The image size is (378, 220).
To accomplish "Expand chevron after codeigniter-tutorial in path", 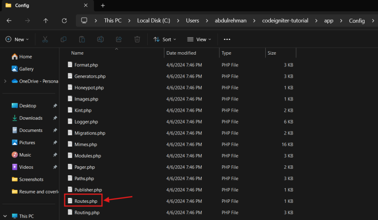I will coord(316,21).
